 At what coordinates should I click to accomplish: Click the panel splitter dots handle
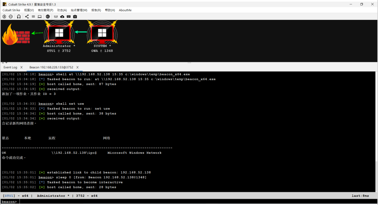[x=189, y=63]
